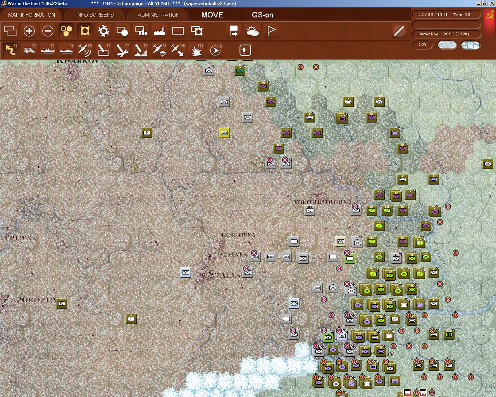Click the zoom in plus icon
Screen dimensions: 496x397
click(x=29, y=31)
